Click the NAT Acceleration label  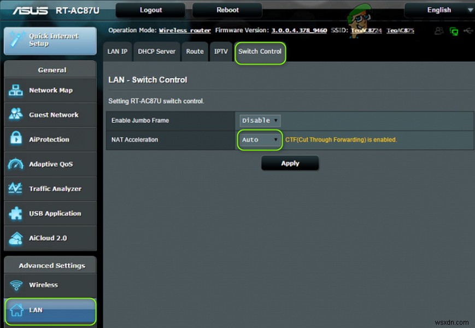tap(134, 139)
